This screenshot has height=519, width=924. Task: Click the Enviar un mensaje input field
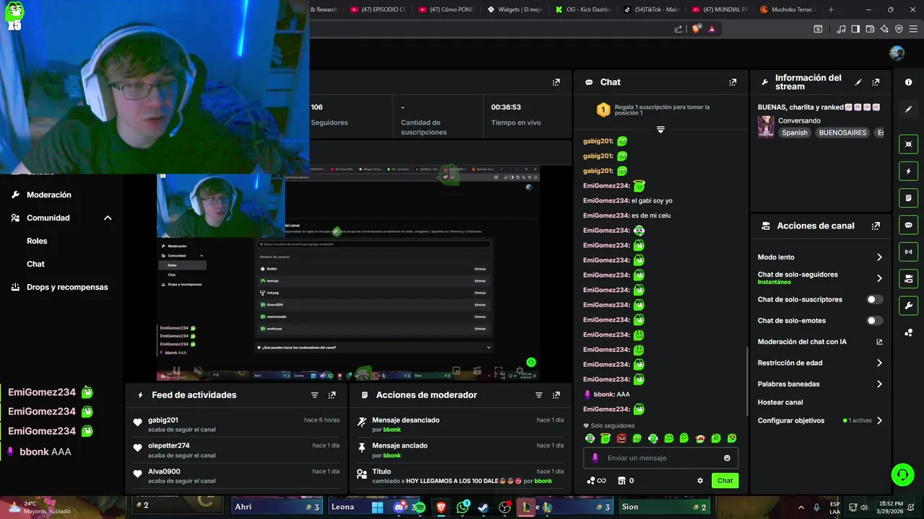point(661,458)
